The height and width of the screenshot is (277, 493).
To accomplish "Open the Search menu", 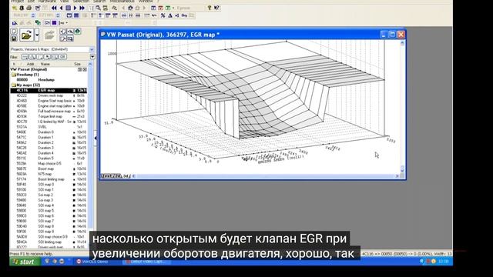I will tap(99, 2).
